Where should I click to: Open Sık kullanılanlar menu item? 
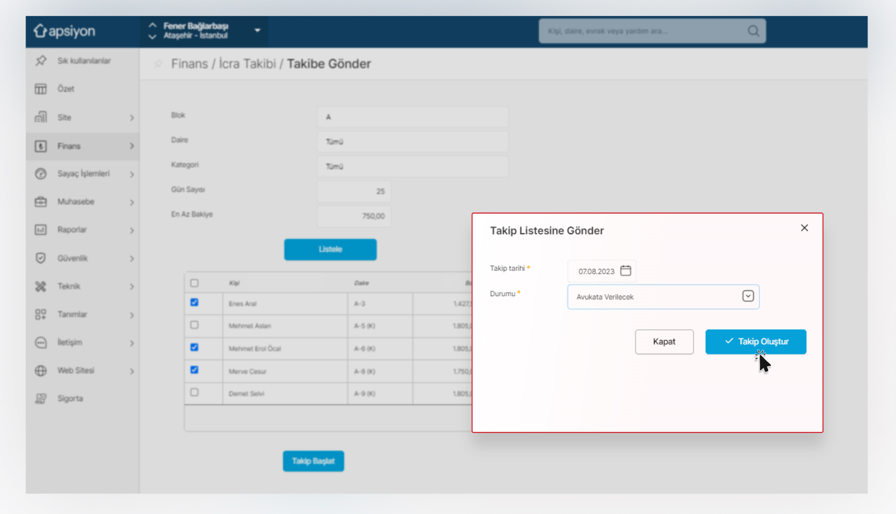(x=83, y=61)
